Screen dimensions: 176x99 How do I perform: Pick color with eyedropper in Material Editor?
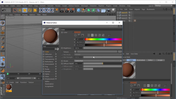(109, 35)
